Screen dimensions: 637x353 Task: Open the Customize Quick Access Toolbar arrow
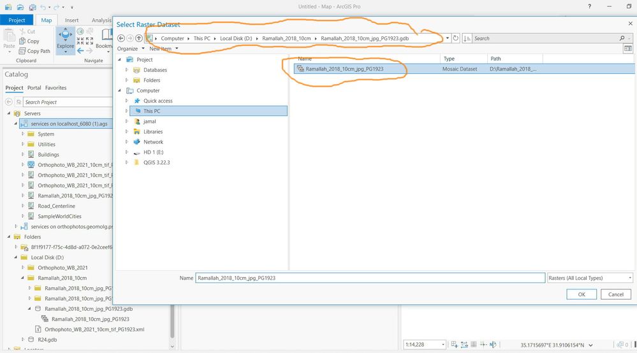click(72, 7)
